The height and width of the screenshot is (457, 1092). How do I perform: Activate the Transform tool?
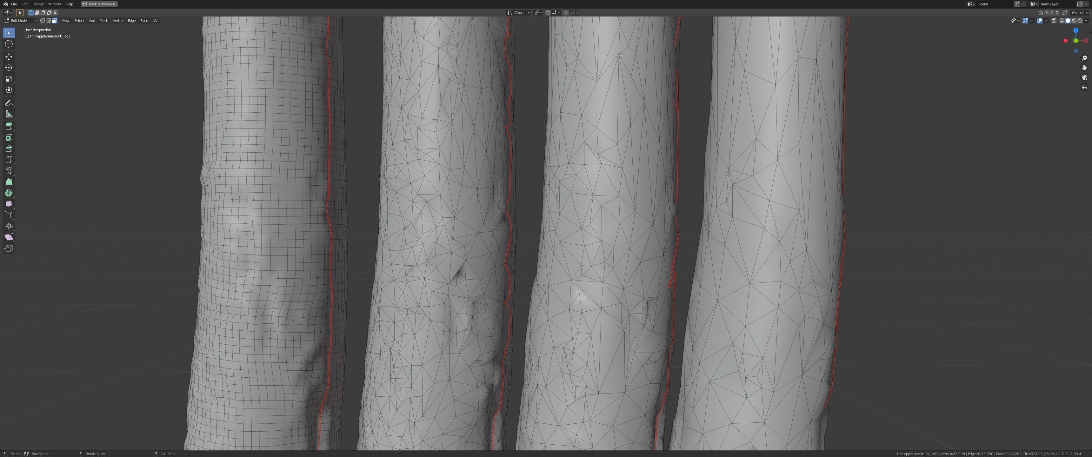[x=9, y=90]
